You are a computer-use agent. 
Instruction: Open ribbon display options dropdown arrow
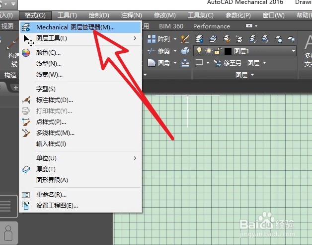256,26
